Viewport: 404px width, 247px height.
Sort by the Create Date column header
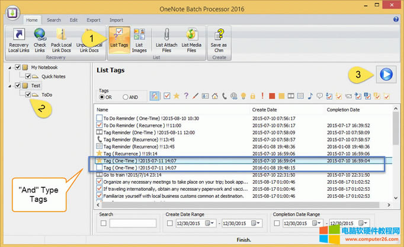(x=265, y=110)
